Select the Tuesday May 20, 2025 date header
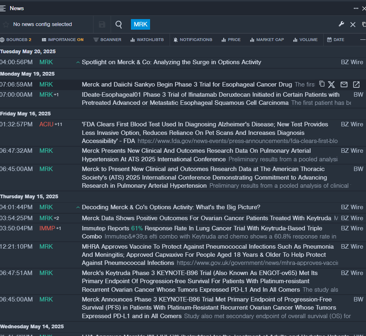366x336 pixels. [x=28, y=52]
